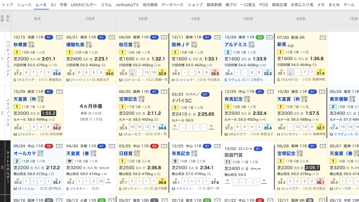Image resolution: width=359 pixels, height=202 pixels.
Task: Open the 阪神JF race link
Action: click(181, 45)
